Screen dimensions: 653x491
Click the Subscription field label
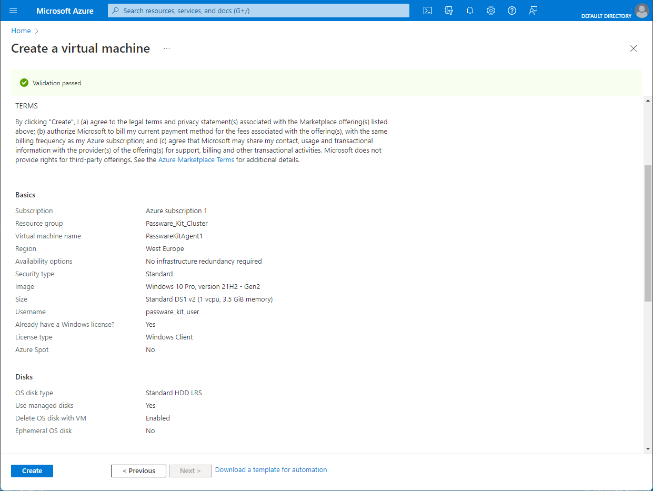pos(34,211)
